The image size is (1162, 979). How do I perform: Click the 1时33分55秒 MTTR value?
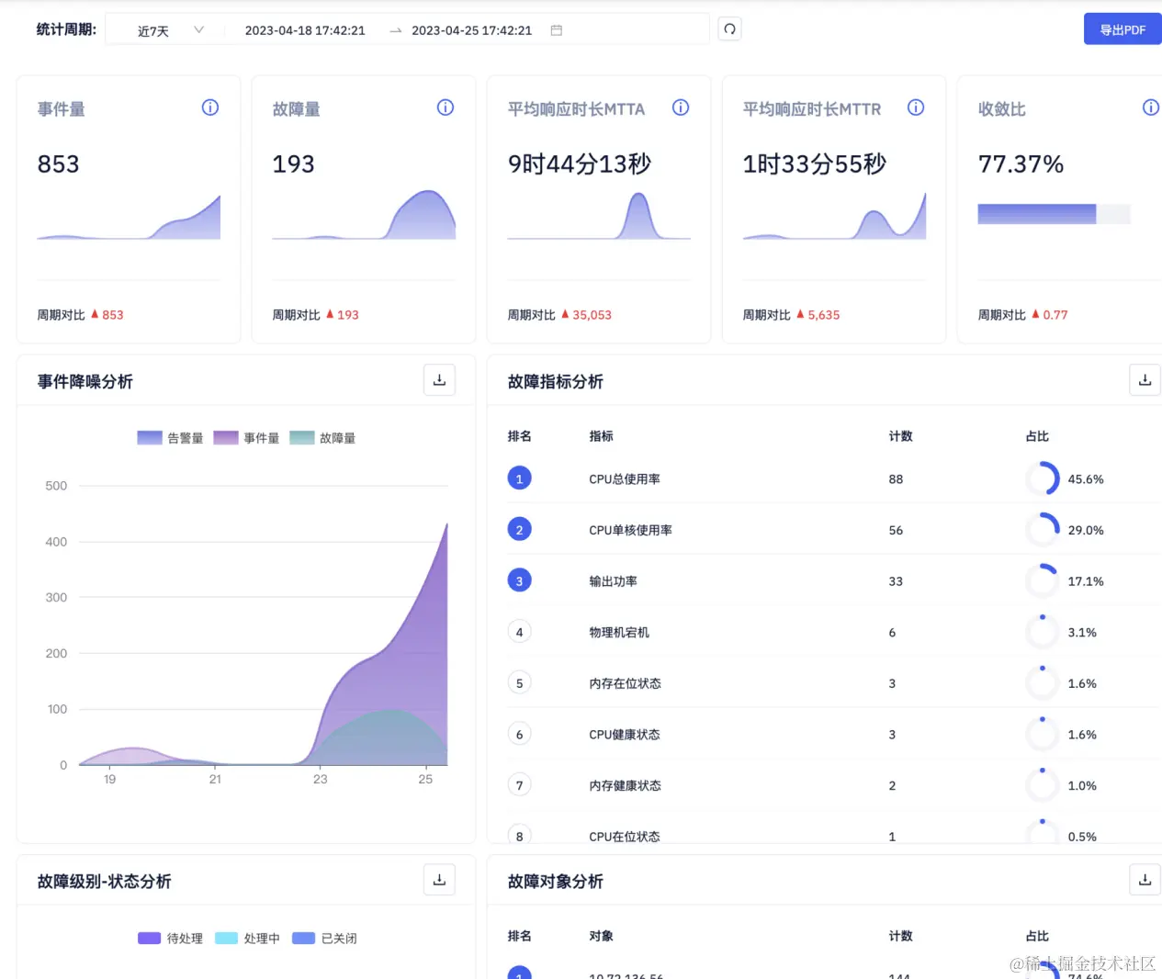[x=814, y=164]
